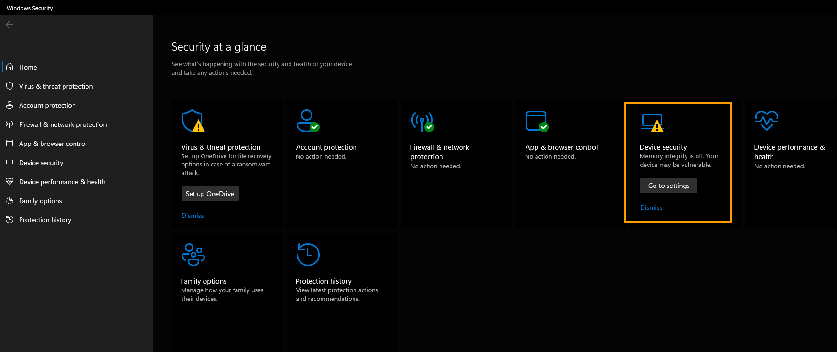Dismiss the Virus & threat protection warning
Viewport: 837px width, 352px height.
point(193,216)
